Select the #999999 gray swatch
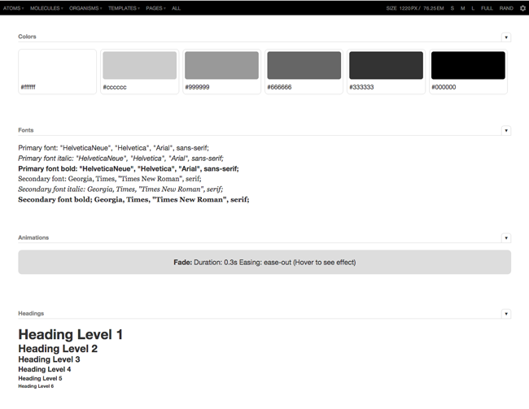 point(221,72)
